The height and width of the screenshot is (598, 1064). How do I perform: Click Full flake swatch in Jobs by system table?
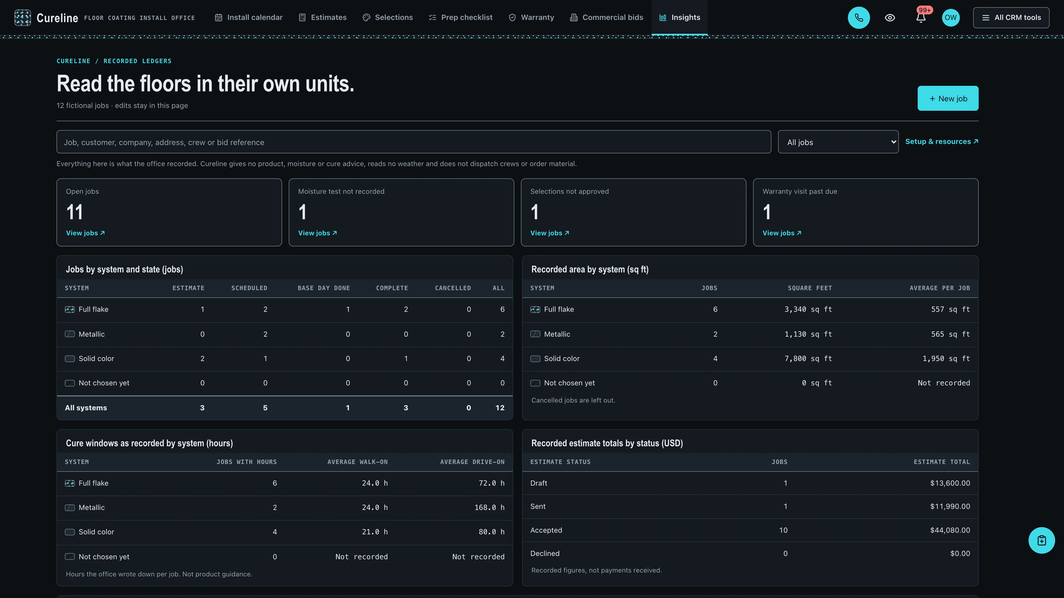tap(70, 310)
